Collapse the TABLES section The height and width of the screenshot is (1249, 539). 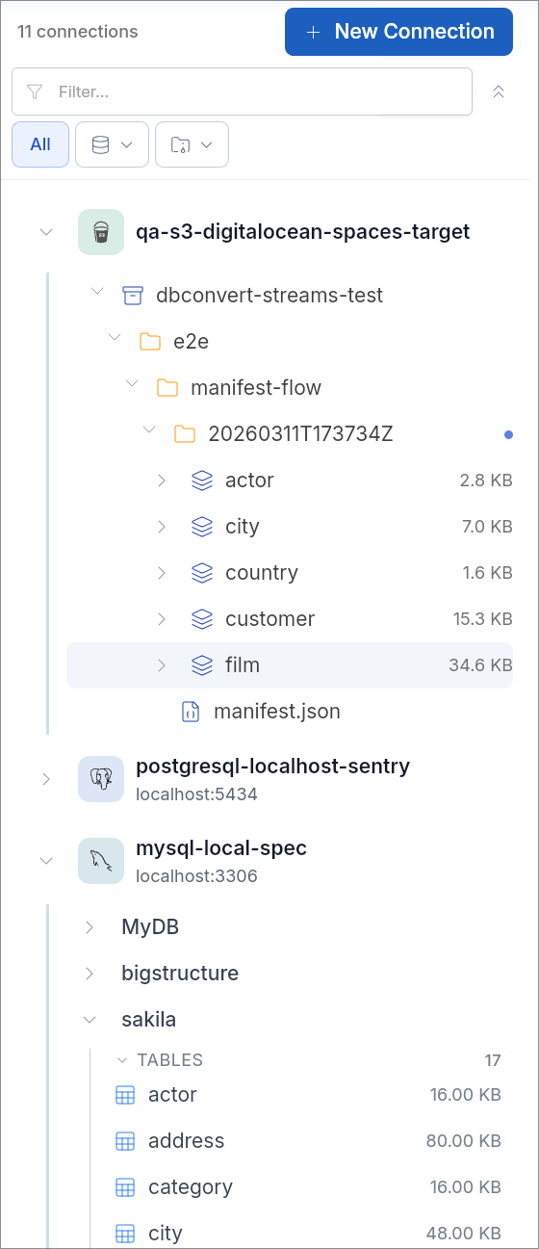pyautogui.click(x=122, y=1060)
